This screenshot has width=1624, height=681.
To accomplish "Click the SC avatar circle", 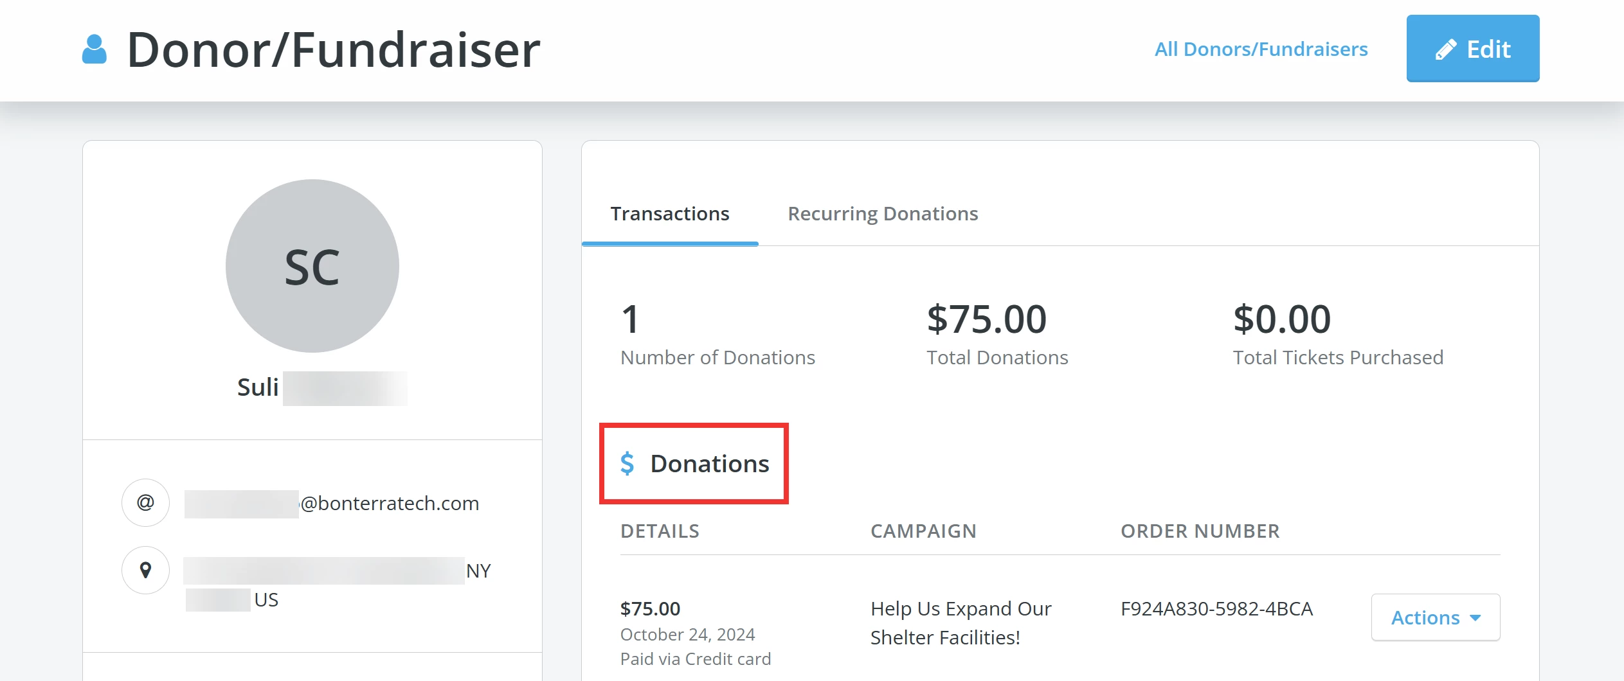I will tap(311, 265).
